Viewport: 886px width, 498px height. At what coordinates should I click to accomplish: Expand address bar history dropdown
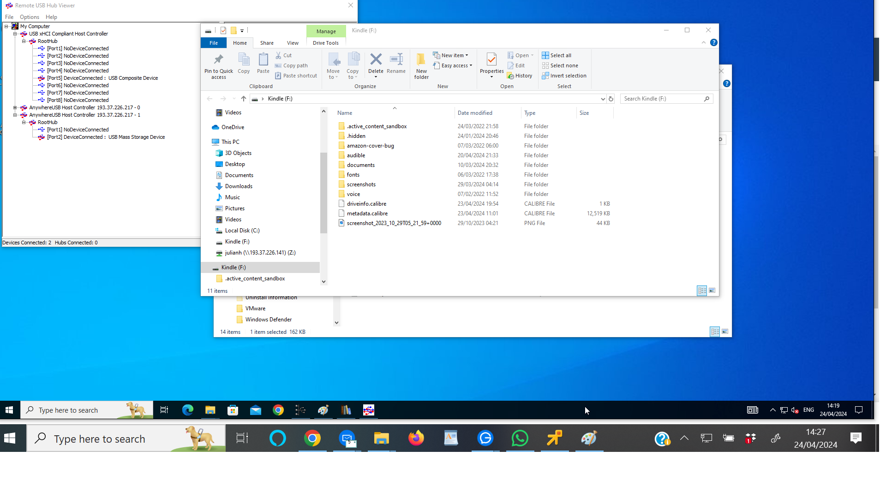[x=603, y=99]
